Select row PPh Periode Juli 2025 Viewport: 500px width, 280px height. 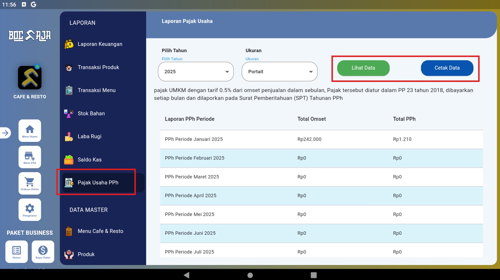[x=321, y=250]
